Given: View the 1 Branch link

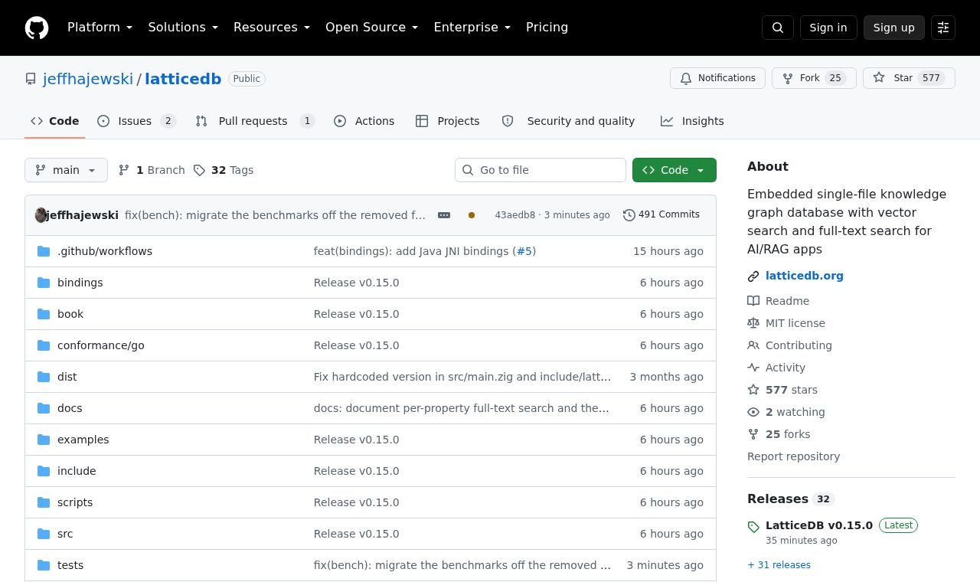Looking at the screenshot, I should pos(152,170).
